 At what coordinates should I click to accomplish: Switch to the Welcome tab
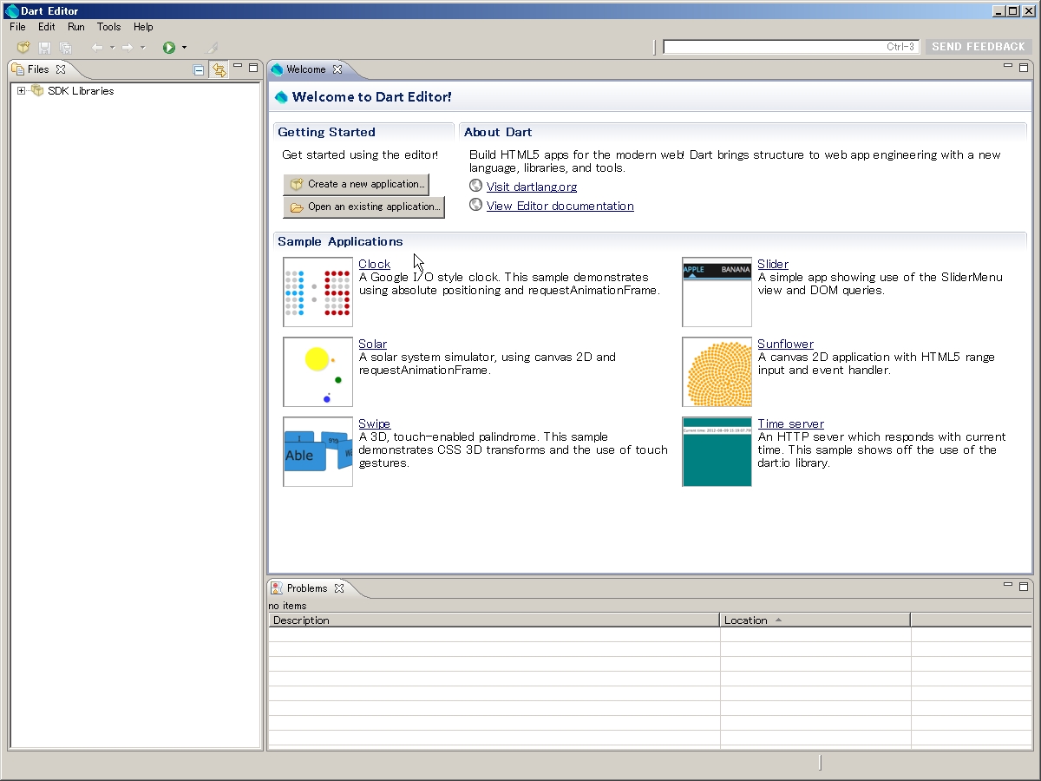[x=306, y=69]
